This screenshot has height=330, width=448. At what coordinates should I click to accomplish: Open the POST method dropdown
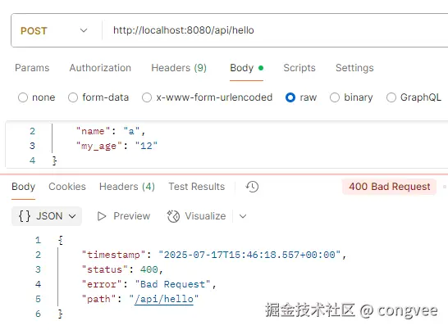pyautogui.click(x=54, y=30)
